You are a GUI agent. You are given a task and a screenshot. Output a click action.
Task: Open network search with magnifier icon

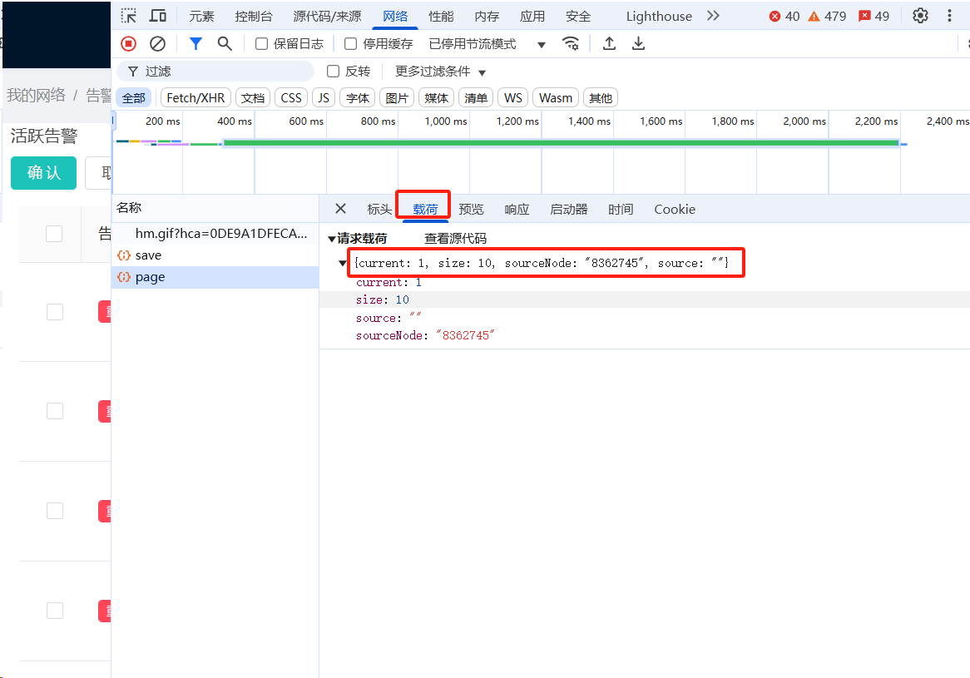pyautogui.click(x=225, y=43)
